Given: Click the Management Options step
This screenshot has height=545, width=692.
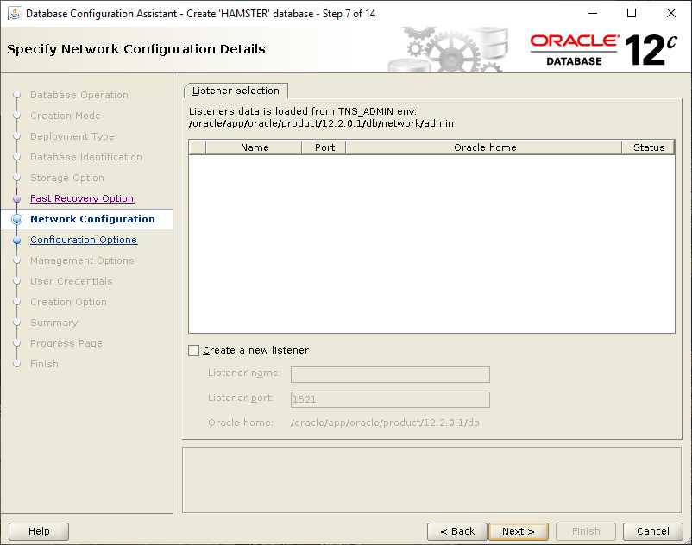Looking at the screenshot, I should click(x=82, y=260).
